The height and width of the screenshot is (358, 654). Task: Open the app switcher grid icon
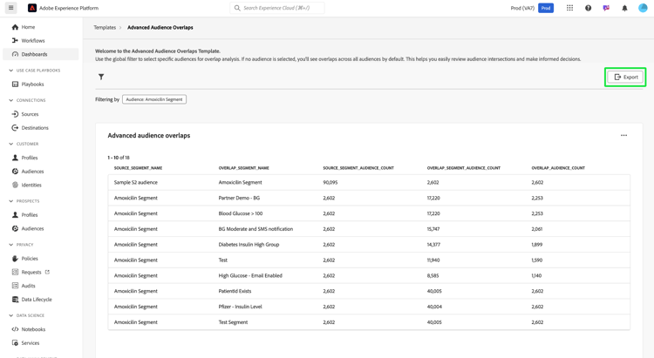[569, 8]
